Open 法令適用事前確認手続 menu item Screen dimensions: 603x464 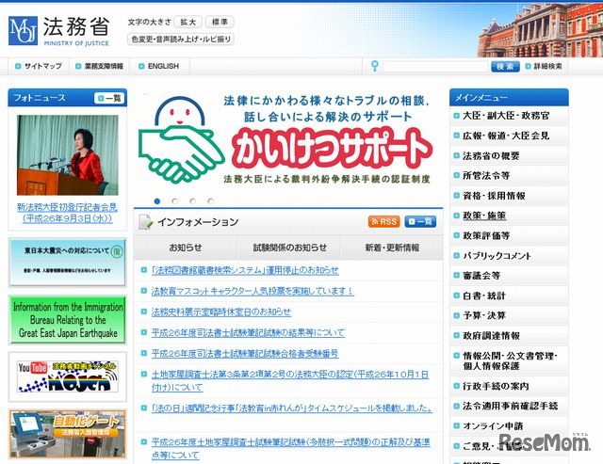click(x=509, y=406)
